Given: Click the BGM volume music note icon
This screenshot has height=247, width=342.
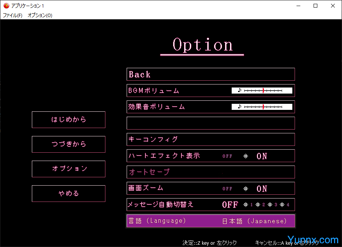Looking at the screenshot, I should [x=239, y=91].
